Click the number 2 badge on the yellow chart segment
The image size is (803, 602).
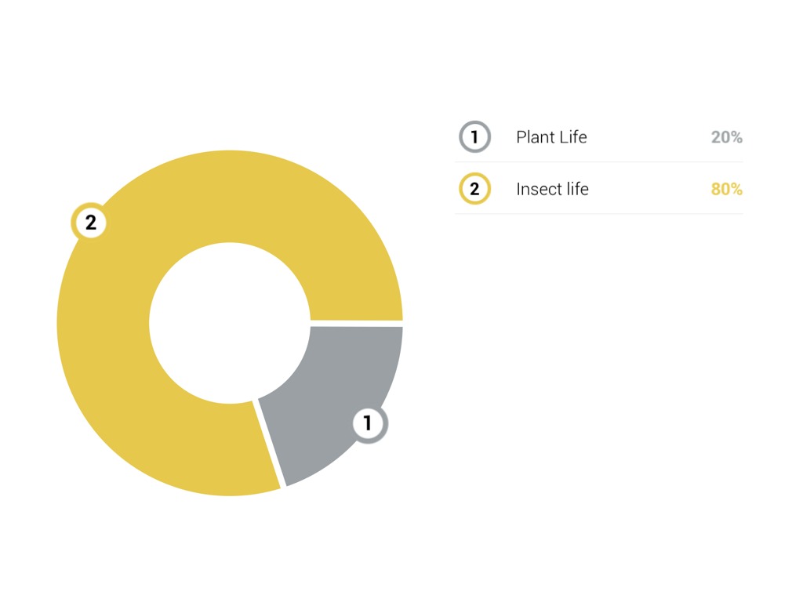(x=91, y=223)
